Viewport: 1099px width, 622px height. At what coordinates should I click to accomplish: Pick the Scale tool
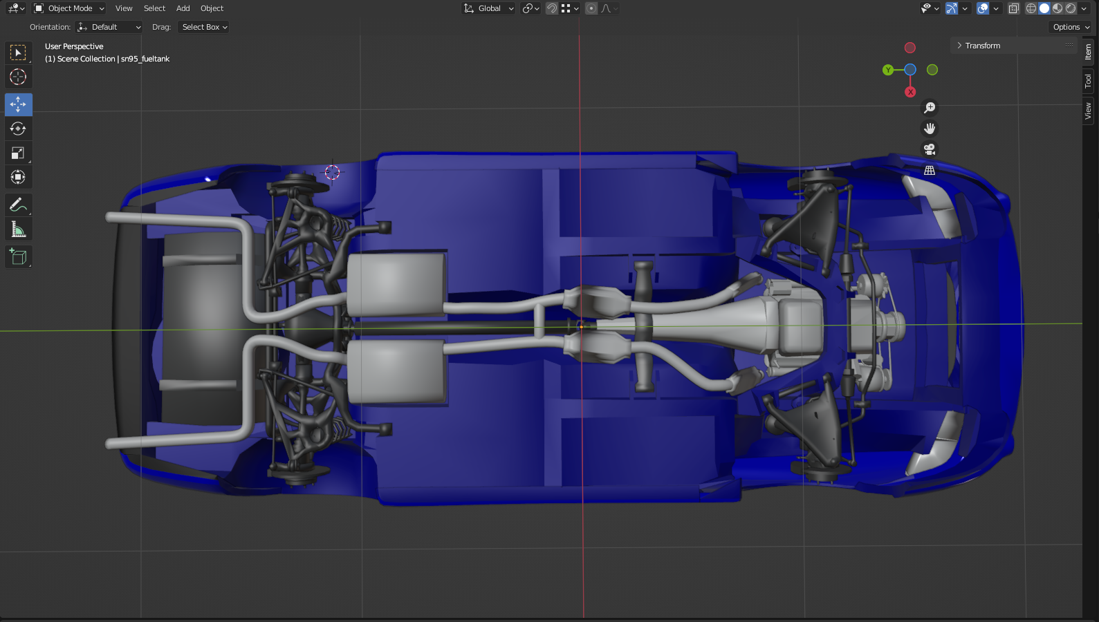(18, 153)
